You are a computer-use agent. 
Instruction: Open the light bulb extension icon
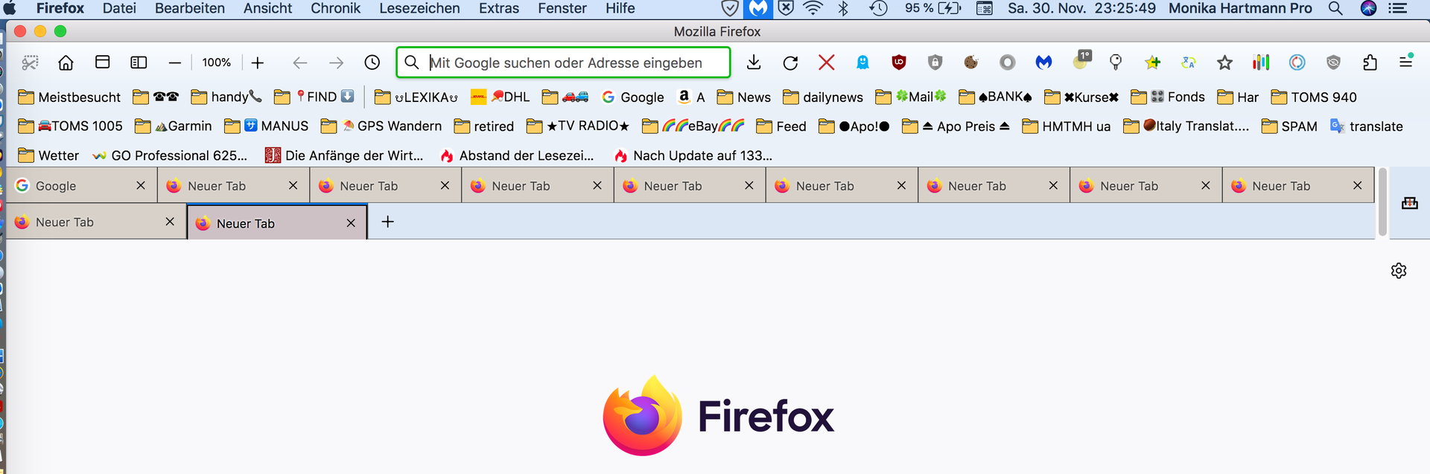1116,63
